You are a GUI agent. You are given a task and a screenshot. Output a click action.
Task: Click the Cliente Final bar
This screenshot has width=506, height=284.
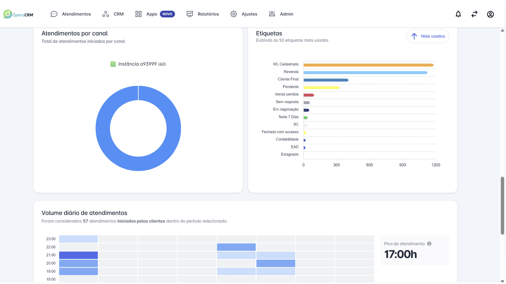pos(326,80)
